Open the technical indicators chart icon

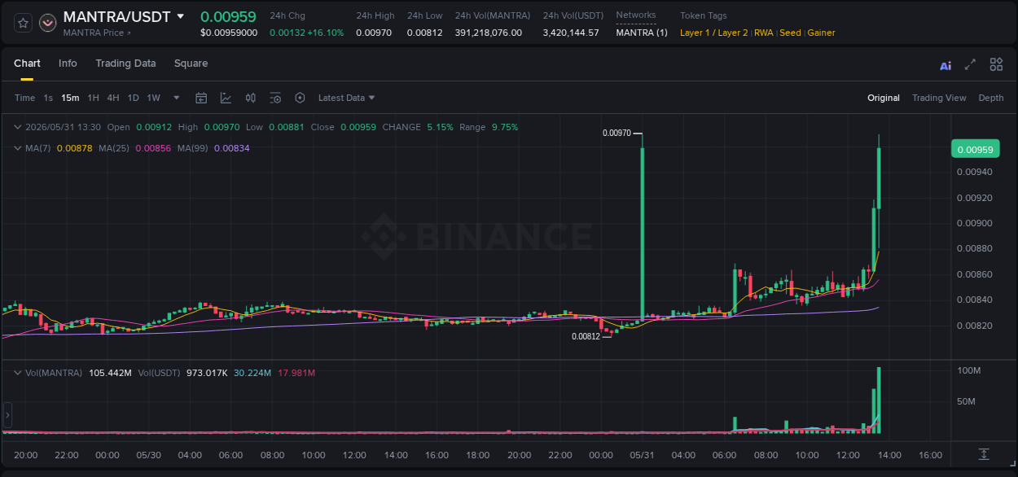[226, 98]
